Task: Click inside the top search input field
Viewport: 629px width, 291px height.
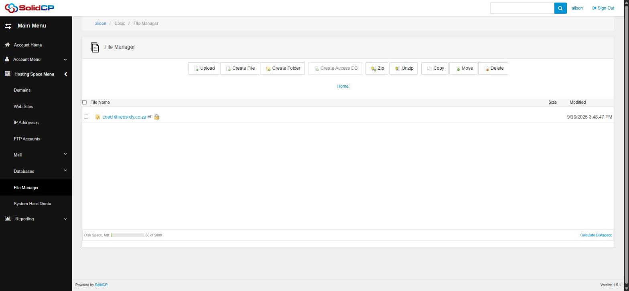Action: 522,8
